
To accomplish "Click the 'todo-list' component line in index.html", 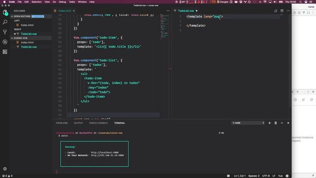I will pyautogui.click(x=98, y=60).
